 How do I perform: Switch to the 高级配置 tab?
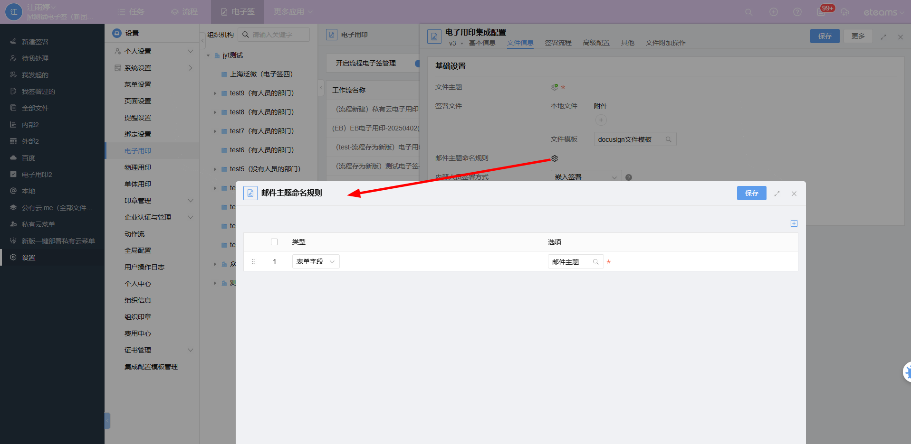click(596, 43)
